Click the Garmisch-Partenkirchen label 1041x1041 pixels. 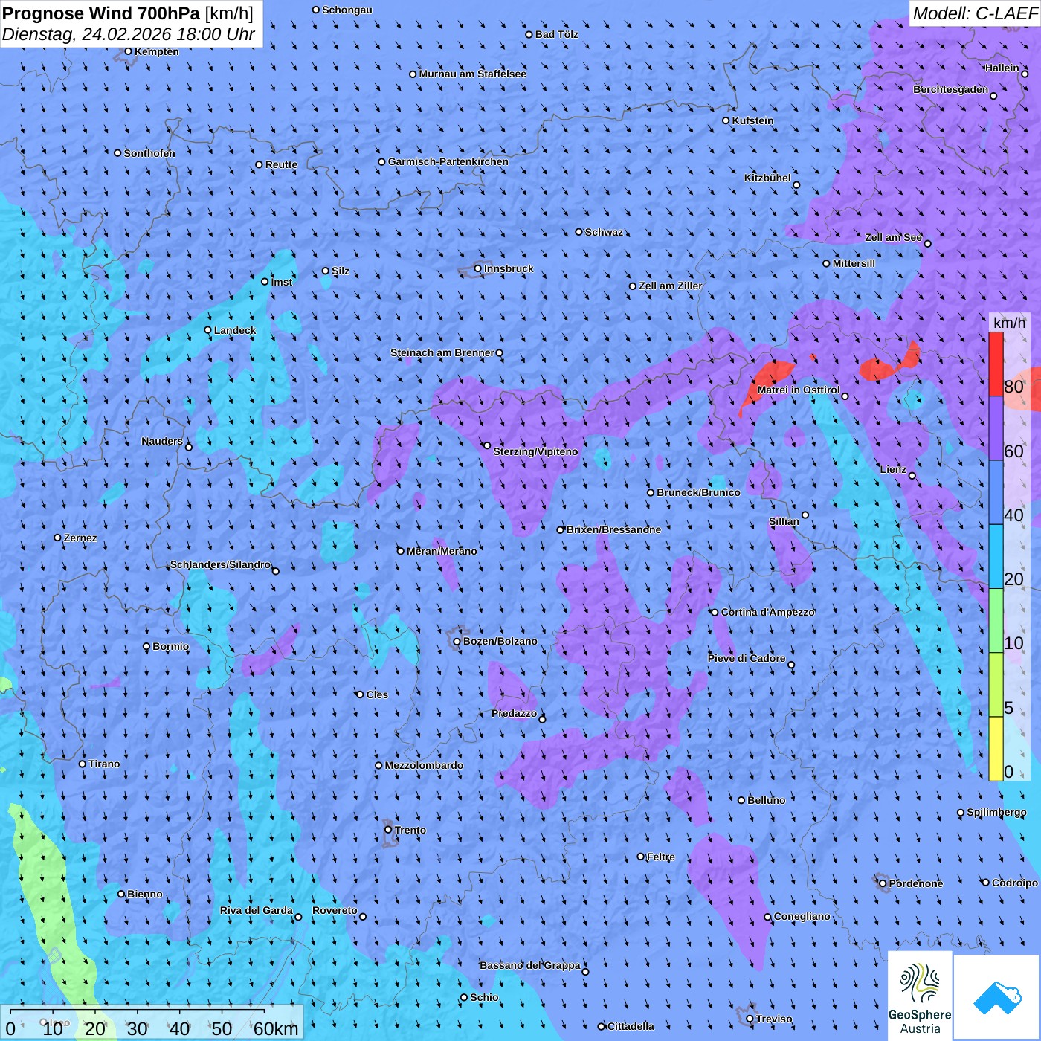click(x=448, y=161)
